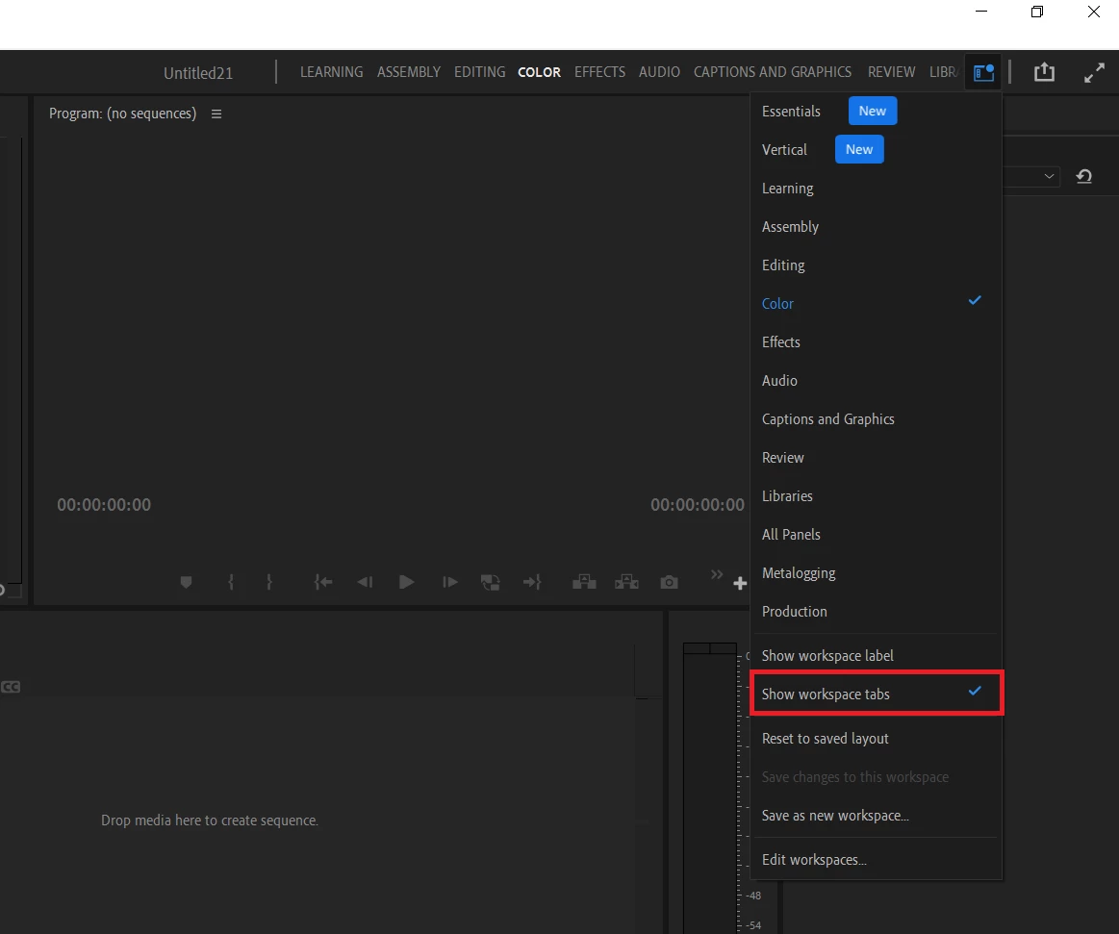Select Audio in the workspace dropdown menu
The image size is (1119, 934).
876,381
